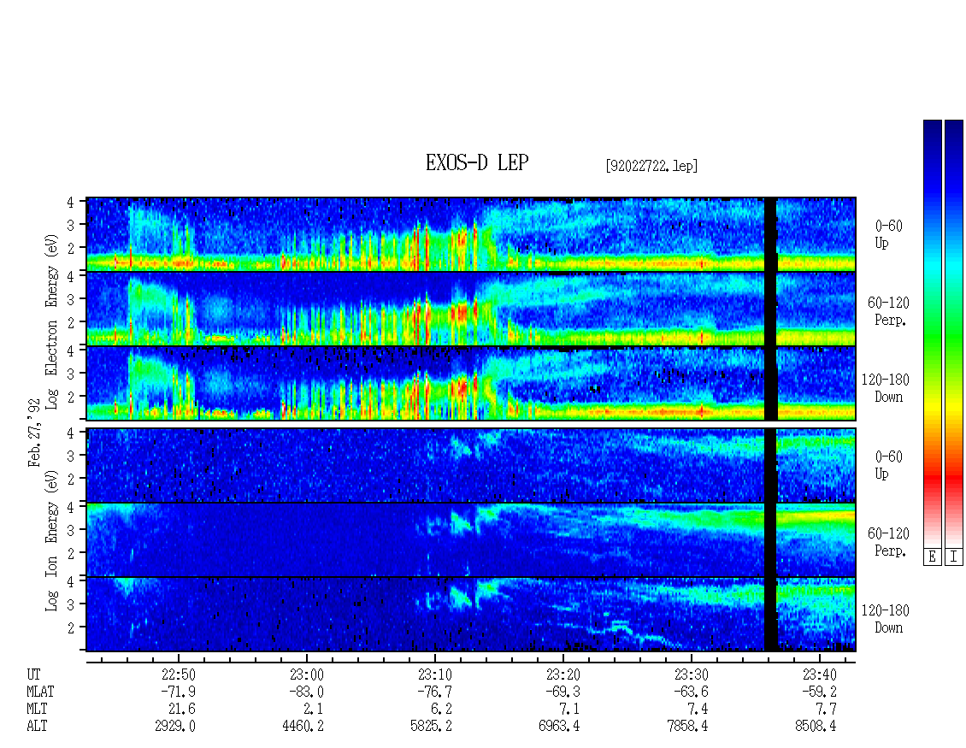
Task: Click the ALT value 2929.0
Action: 175,726
